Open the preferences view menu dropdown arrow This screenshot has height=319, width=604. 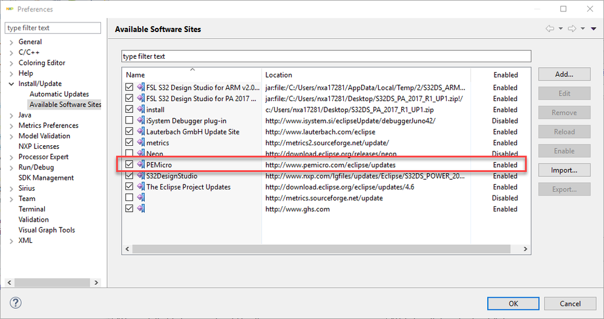click(x=594, y=28)
